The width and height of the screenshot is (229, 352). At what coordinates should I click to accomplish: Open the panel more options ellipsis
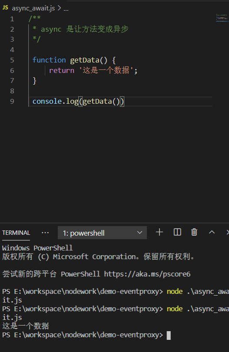pos(45,233)
